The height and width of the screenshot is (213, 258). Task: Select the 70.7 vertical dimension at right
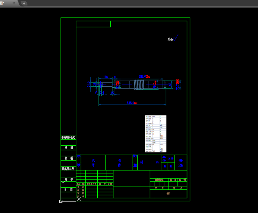pos(178,84)
